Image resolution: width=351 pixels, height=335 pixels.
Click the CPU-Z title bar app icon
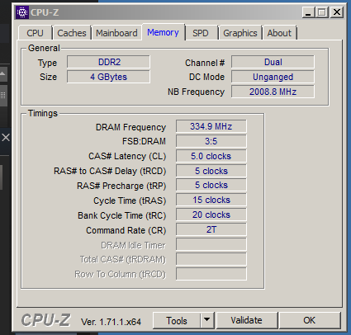[22, 12]
